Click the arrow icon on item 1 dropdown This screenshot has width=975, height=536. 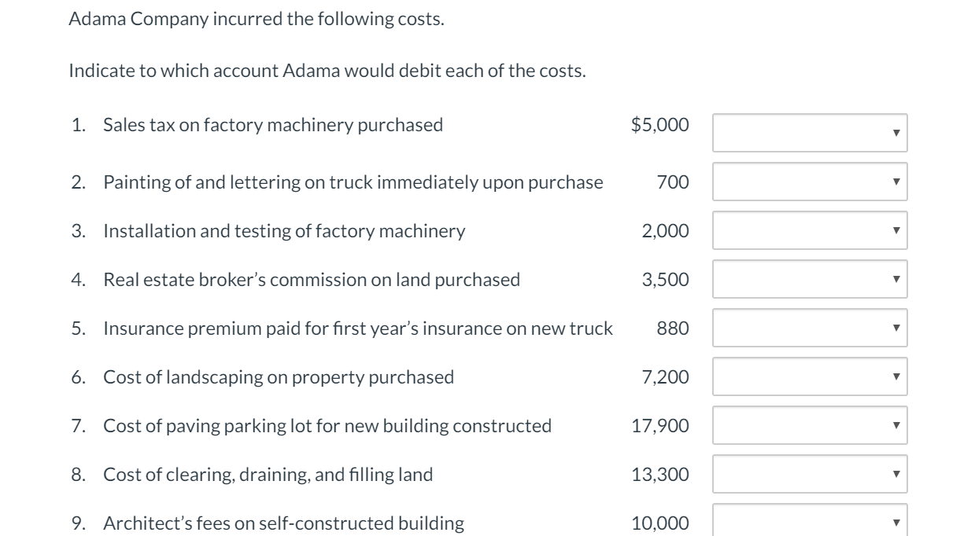(896, 133)
